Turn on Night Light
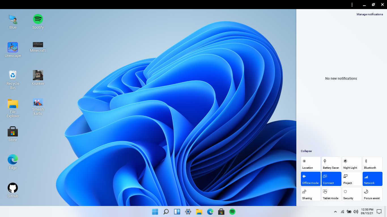 [352, 164]
